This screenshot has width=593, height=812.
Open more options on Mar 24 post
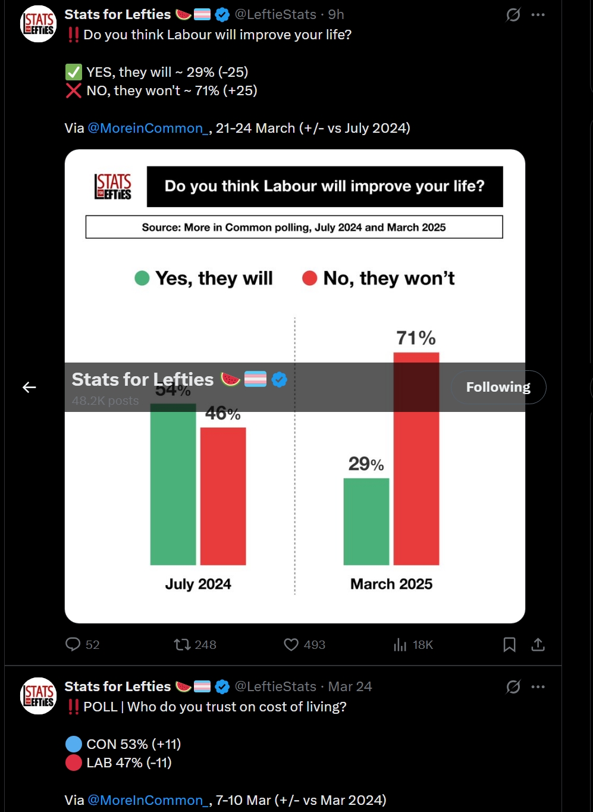(538, 687)
